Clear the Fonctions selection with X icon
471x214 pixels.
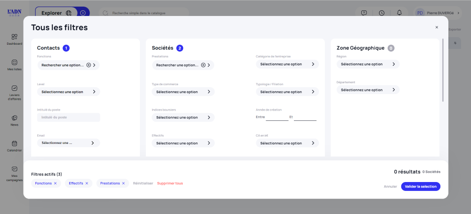pyautogui.click(x=89, y=65)
